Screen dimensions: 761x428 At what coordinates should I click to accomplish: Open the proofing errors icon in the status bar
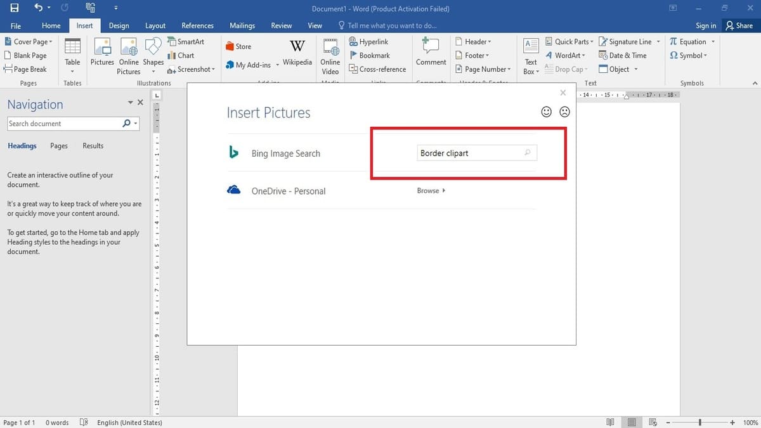coord(84,422)
